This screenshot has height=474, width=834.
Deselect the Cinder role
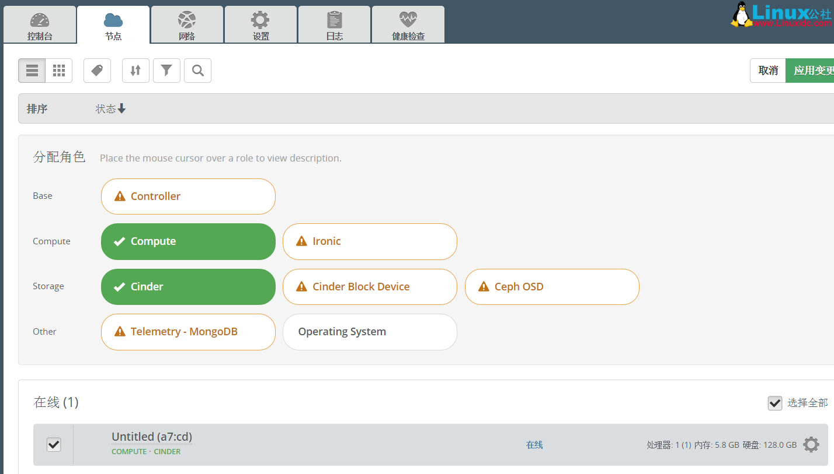pyautogui.click(x=187, y=287)
